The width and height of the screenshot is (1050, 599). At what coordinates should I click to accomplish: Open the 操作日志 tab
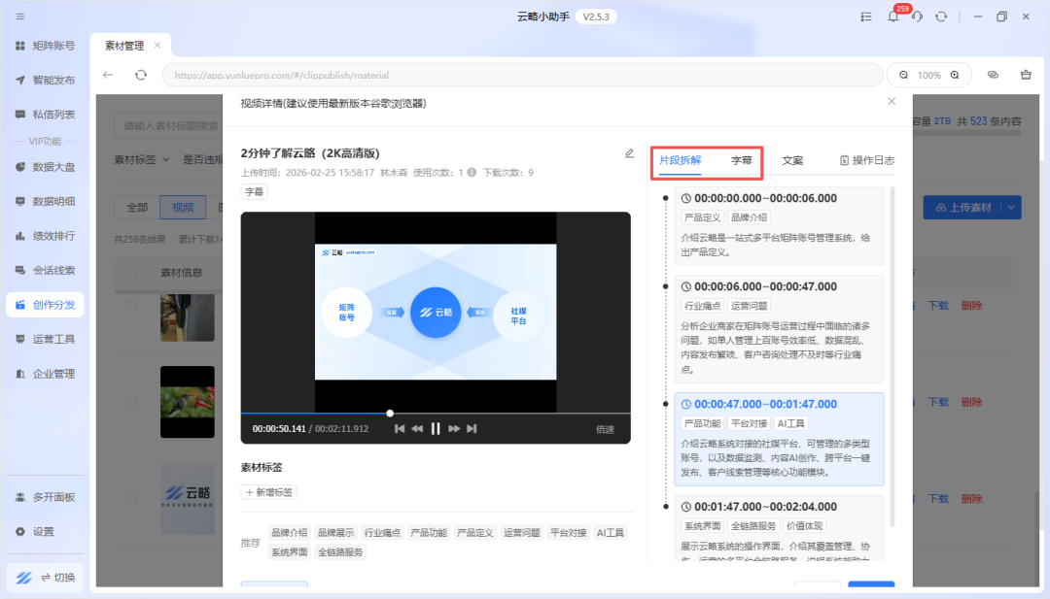(866, 160)
